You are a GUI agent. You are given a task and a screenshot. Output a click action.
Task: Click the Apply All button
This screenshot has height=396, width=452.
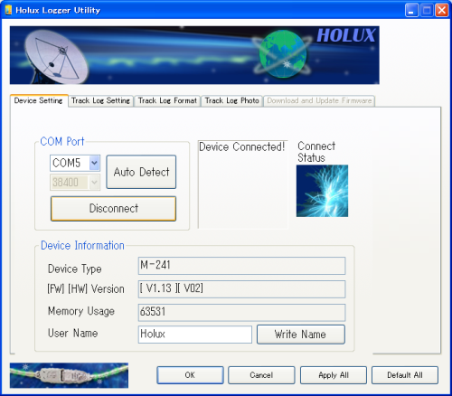(x=334, y=375)
